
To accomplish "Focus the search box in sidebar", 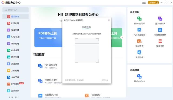I will (x=15, y=10).
